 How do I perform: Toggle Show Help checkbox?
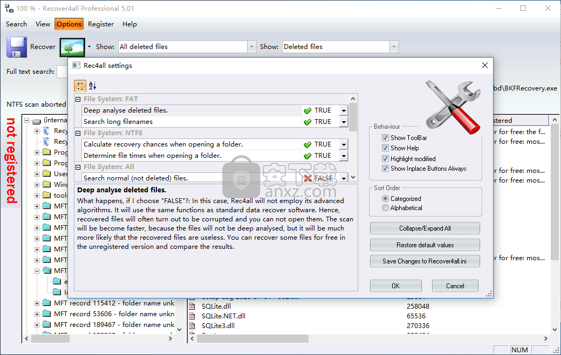pyautogui.click(x=385, y=148)
